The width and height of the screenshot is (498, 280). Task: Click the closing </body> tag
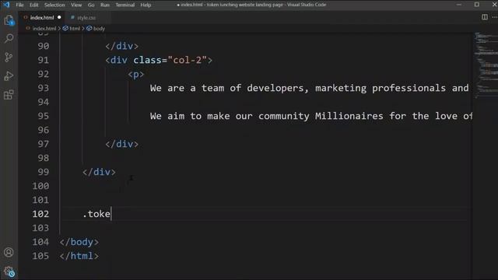click(79, 242)
